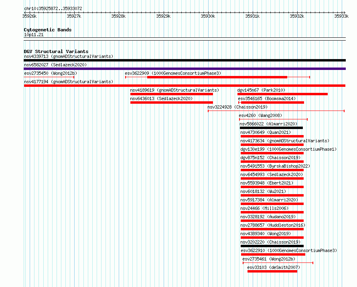Select nsv24466 (Mills2006) label
Viewport: 357px width, 287px height.
pyautogui.click(x=264, y=208)
